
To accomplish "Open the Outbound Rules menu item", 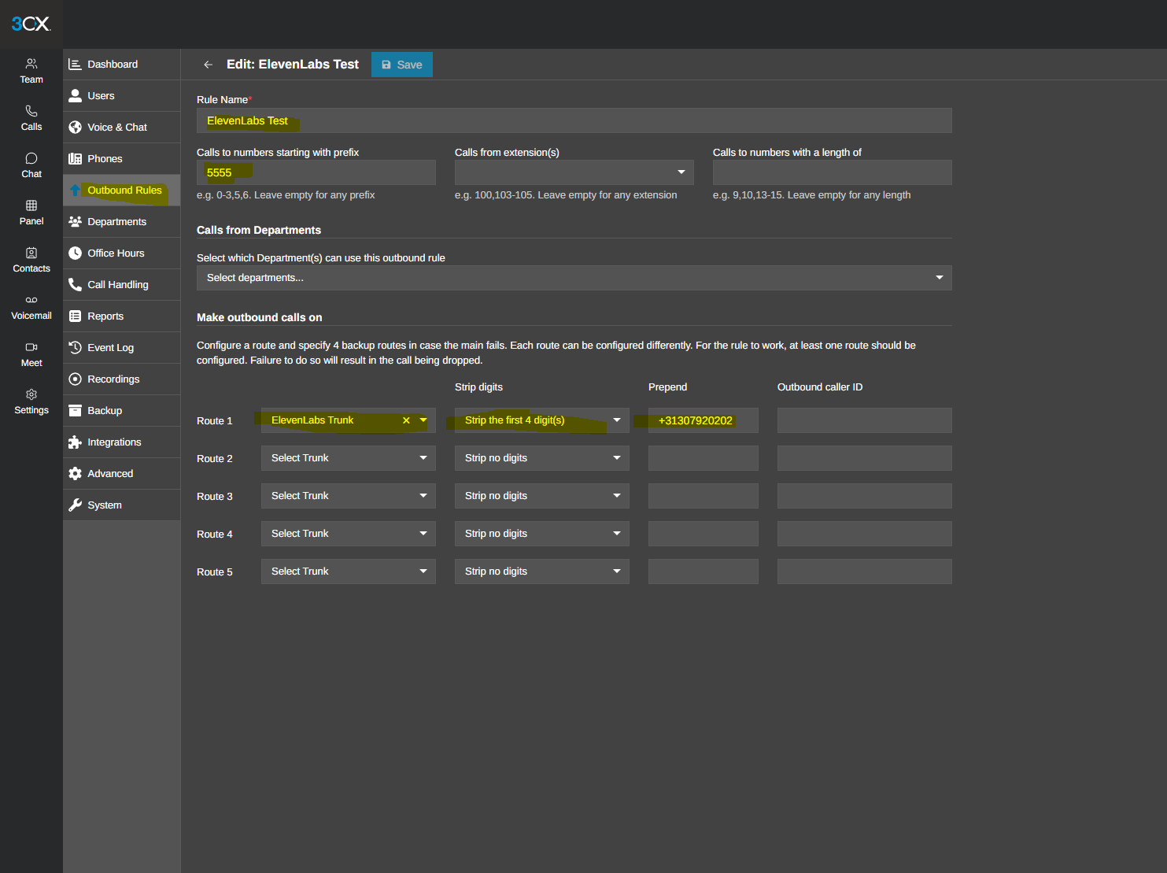I will (122, 191).
